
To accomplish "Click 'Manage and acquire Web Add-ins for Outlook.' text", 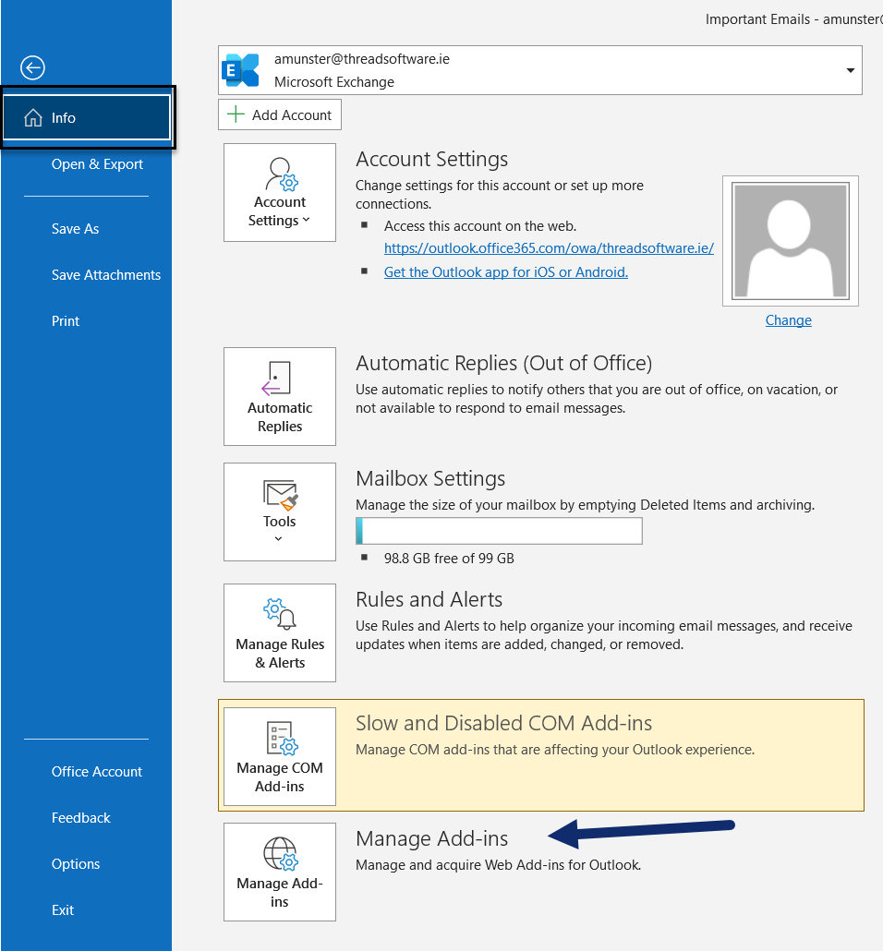I will [x=498, y=865].
